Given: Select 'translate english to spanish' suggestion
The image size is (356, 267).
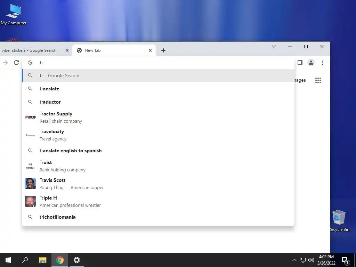Looking at the screenshot, I should click(x=158, y=151).
